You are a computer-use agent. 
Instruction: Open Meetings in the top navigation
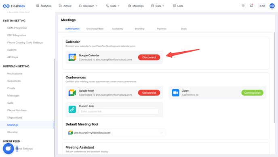click(136, 6)
